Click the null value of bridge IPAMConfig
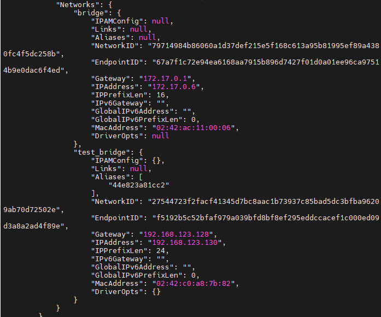Image resolution: width=381 pixels, height=317 pixels. 160,21
